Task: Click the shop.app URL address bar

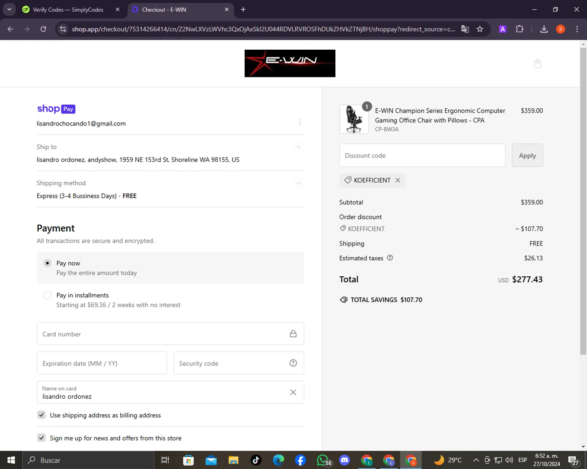Action: 263,29
